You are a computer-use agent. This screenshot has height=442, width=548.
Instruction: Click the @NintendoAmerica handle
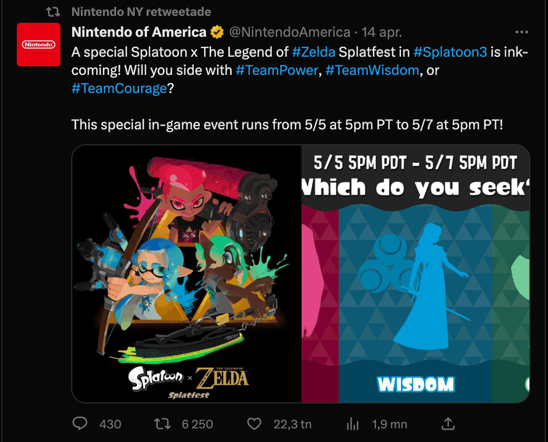(290, 32)
